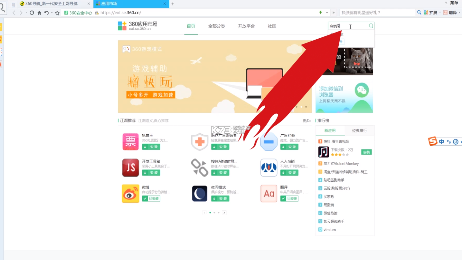Click the 添加微信到浏览器 banner
Image resolution: width=462 pixels, height=260 pixels.
tap(344, 96)
